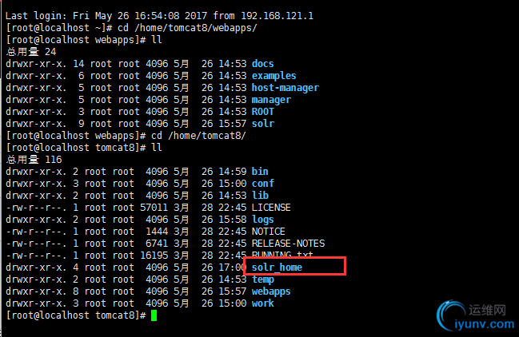Select the ROOT directory name
The width and height of the screenshot is (519, 337).
coord(262,112)
